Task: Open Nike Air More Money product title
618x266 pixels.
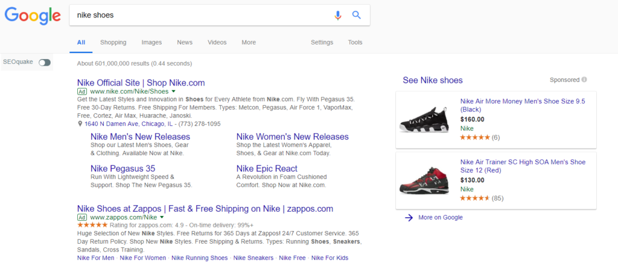Action: tap(523, 105)
